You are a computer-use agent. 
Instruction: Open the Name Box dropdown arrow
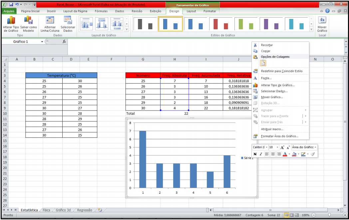point(42,42)
